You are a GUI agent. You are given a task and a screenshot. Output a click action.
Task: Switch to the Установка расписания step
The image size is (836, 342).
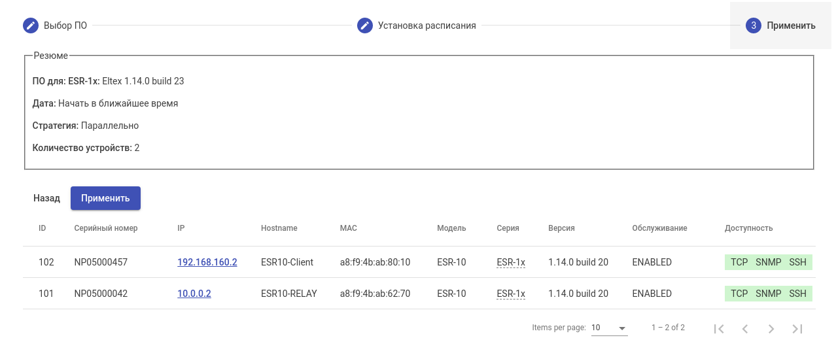pos(427,26)
